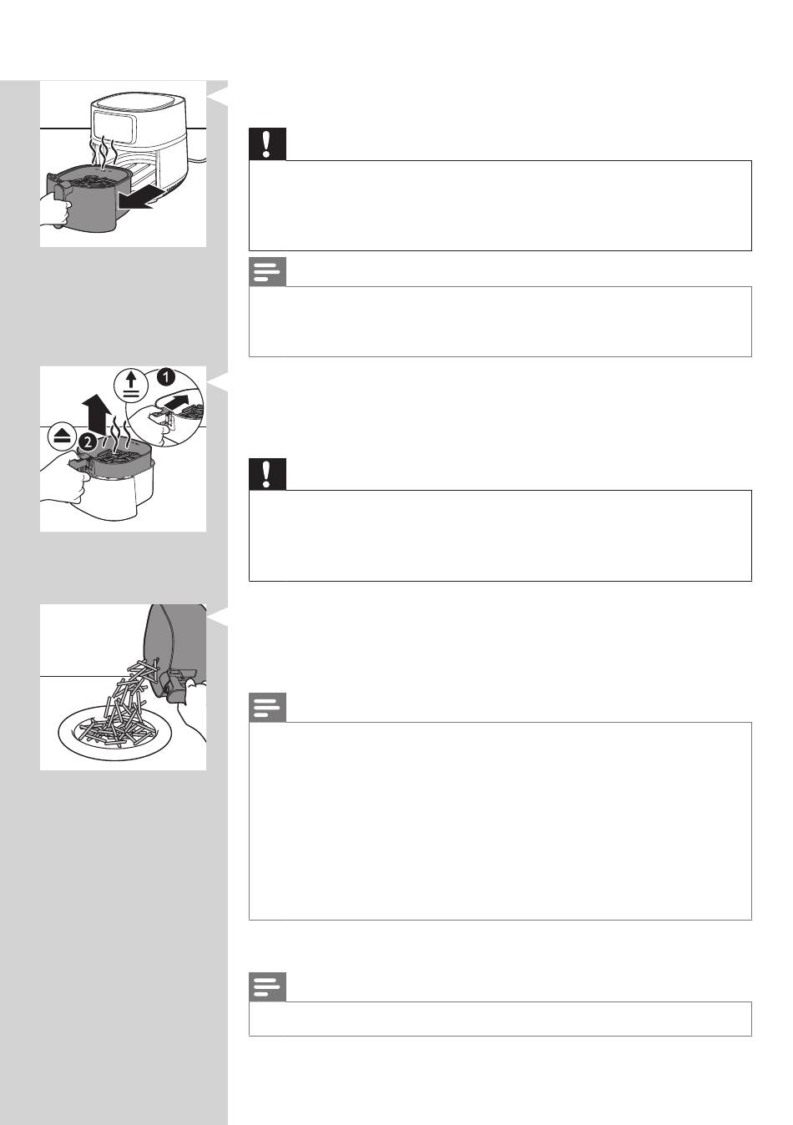This screenshot has height=1125, width=793.
Task: Click inside the second warning box beside basket illustration
Action: [500, 535]
